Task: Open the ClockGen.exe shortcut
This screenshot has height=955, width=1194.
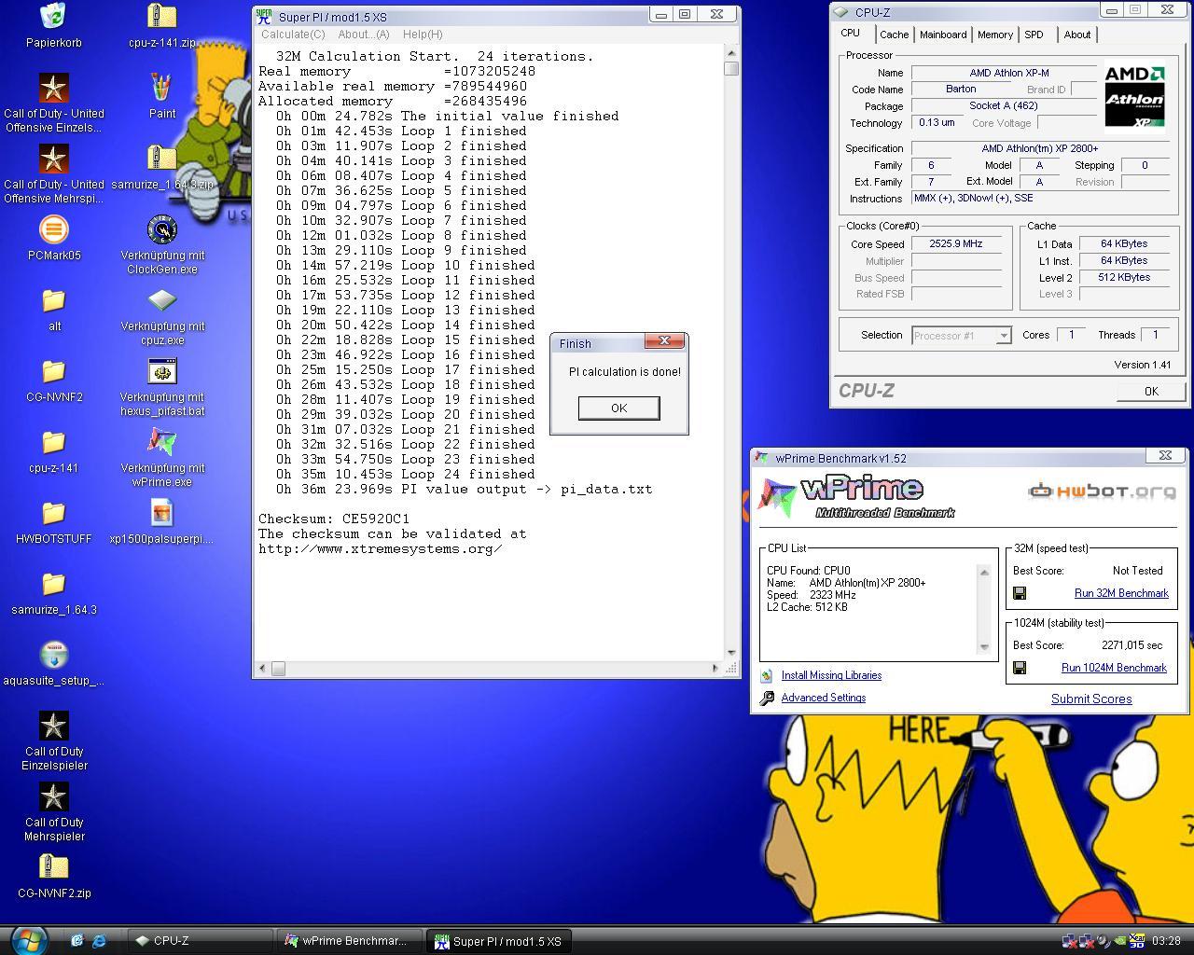Action: 162,229
